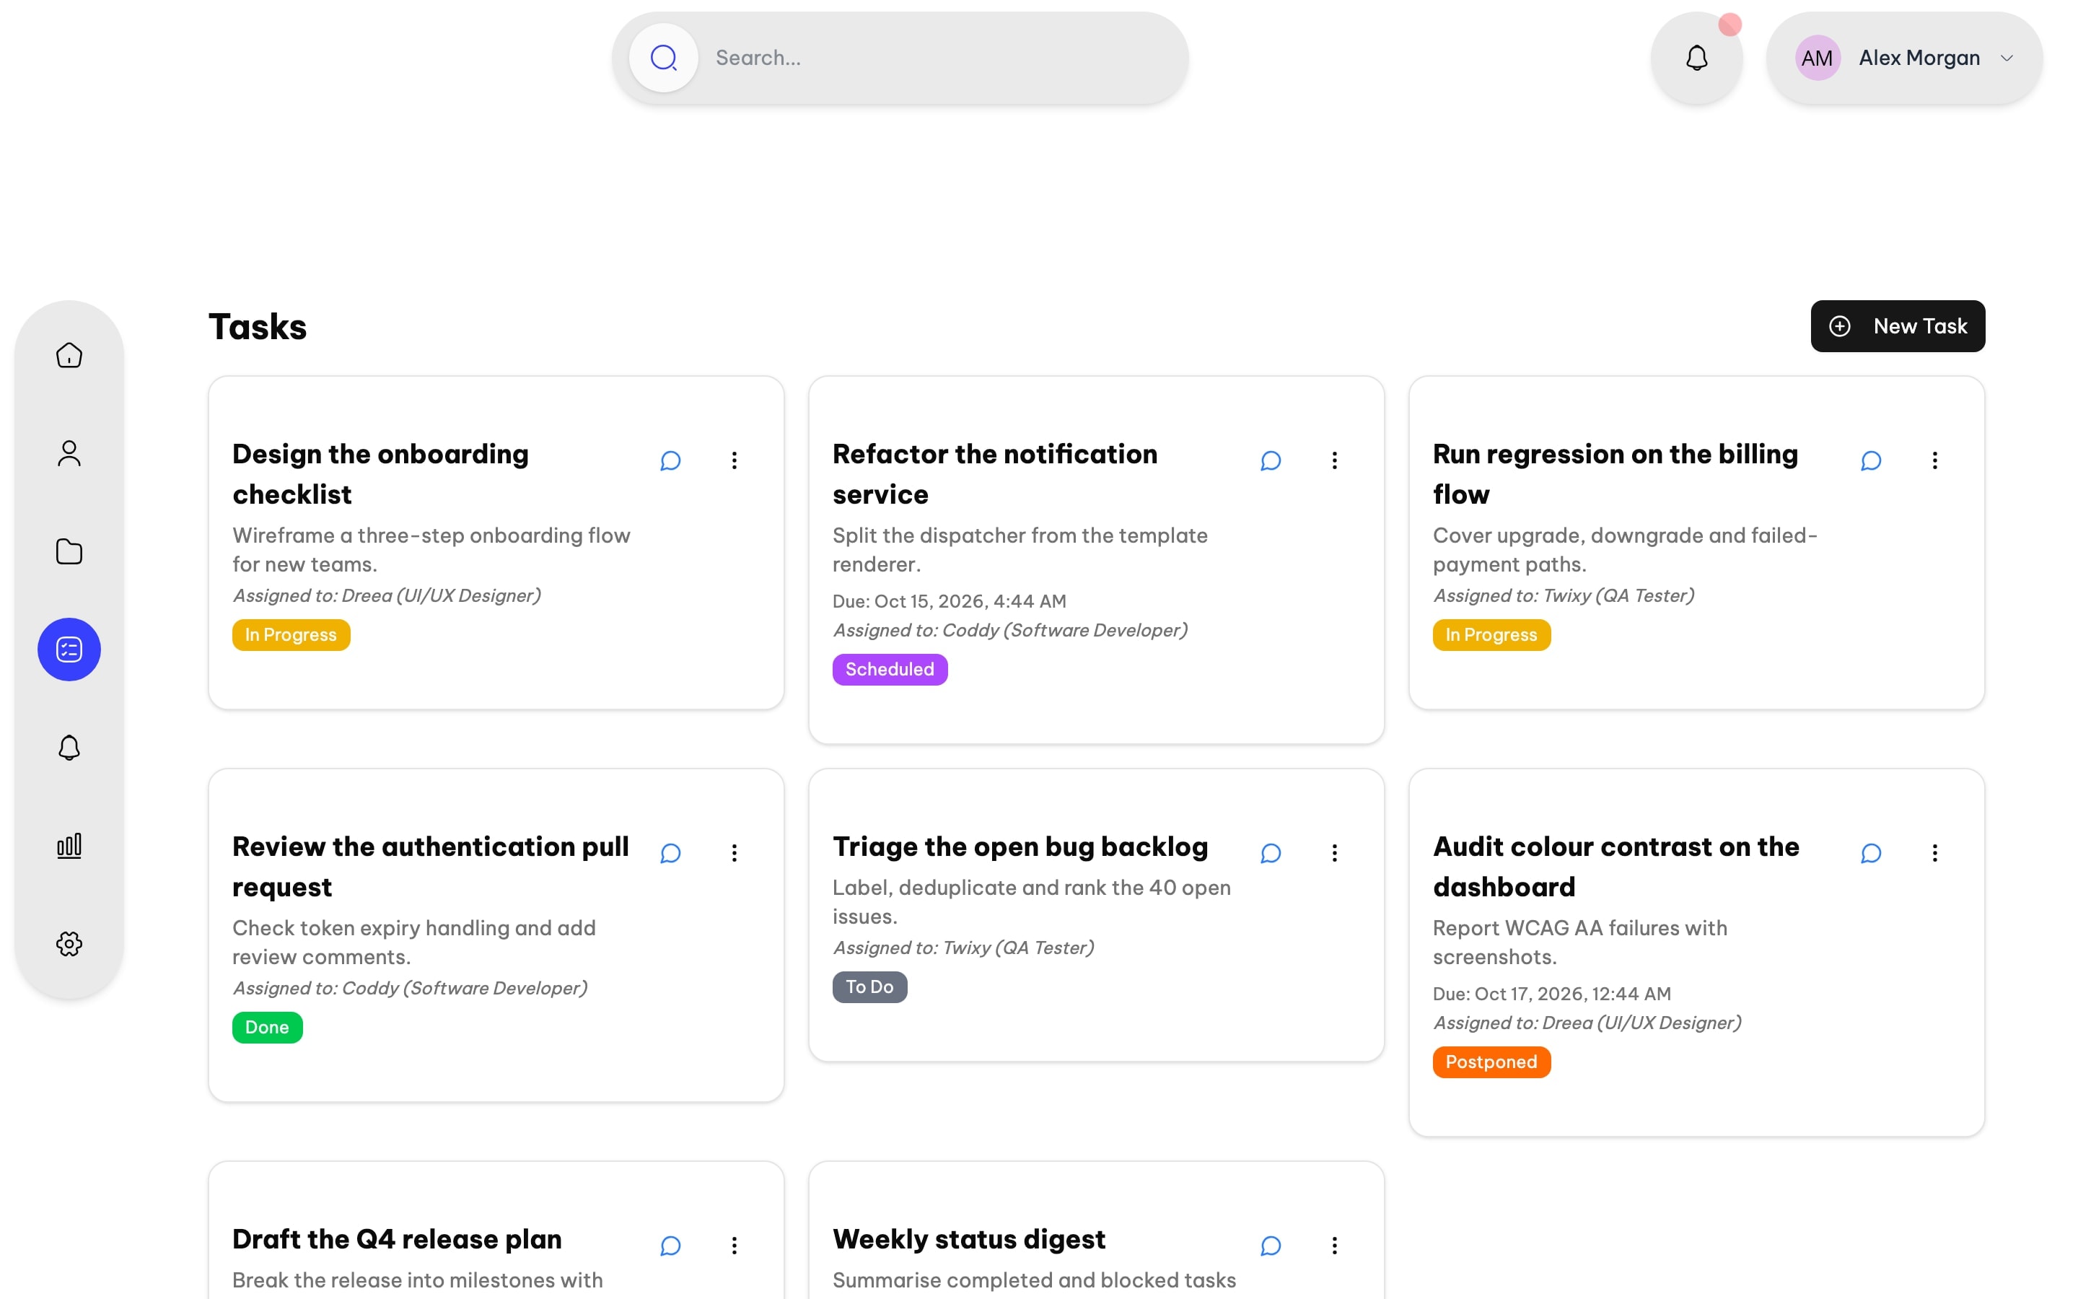Viewport: 2078px width, 1299px height.
Task: Click the Scheduled status badge
Action: click(x=890, y=669)
